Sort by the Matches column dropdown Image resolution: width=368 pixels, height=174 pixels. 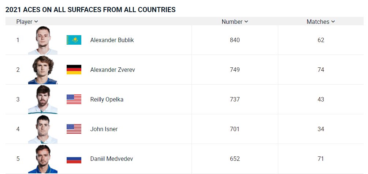tap(321, 22)
